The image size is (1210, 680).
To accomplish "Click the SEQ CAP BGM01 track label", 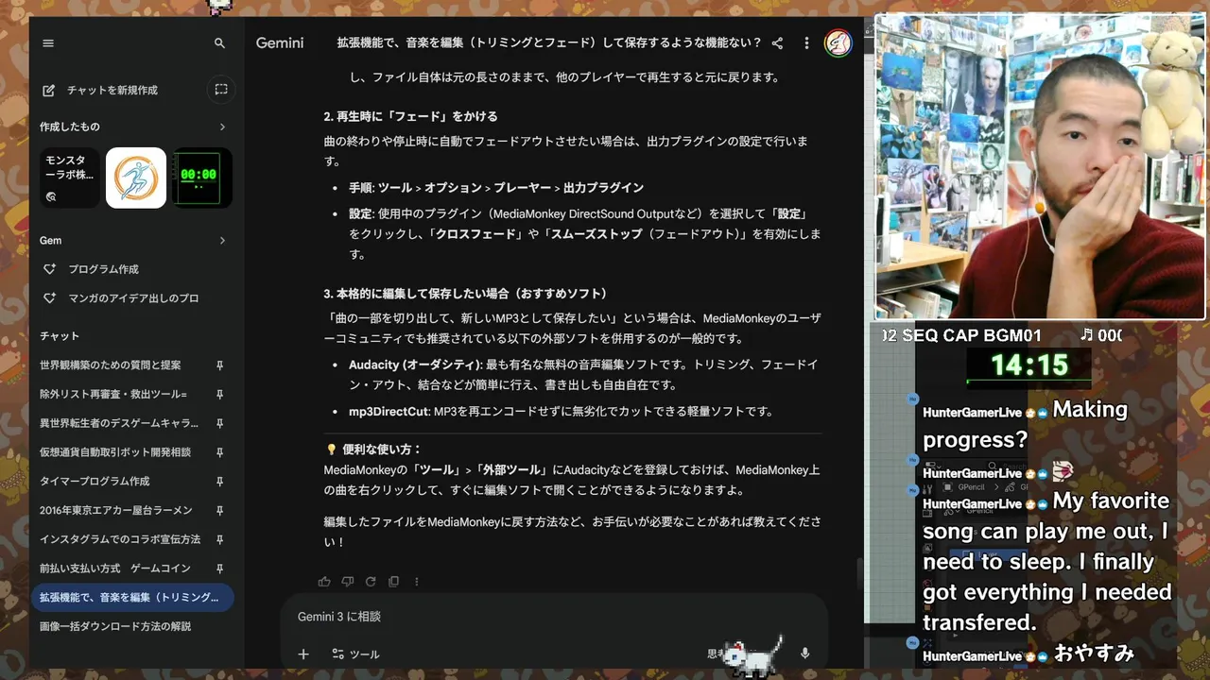I will tap(962, 335).
